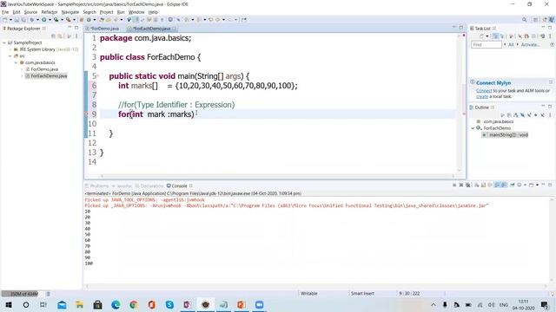This screenshot has height=312, width=556.
Task: Click Collapse All in Package Explorer
Action: click(53, 36)
